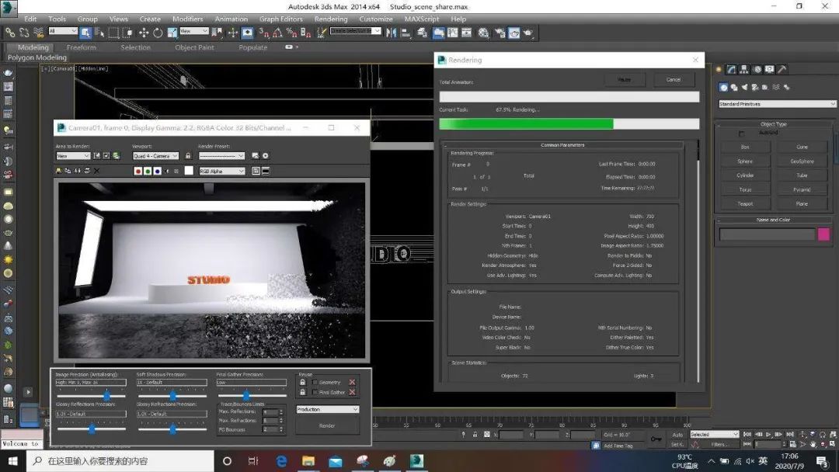Switch to the Object Paint ribbon tab

click(194, 47)
